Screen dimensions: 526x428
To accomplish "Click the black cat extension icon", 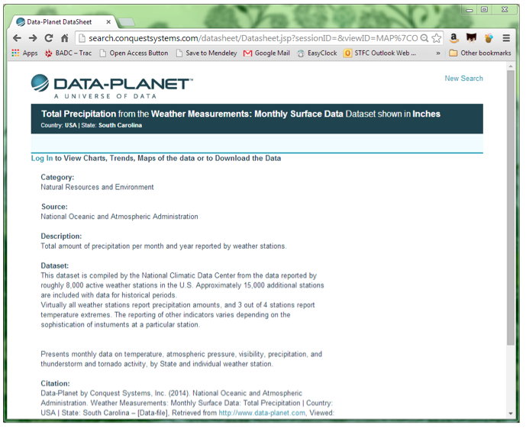I will [471, 38].
